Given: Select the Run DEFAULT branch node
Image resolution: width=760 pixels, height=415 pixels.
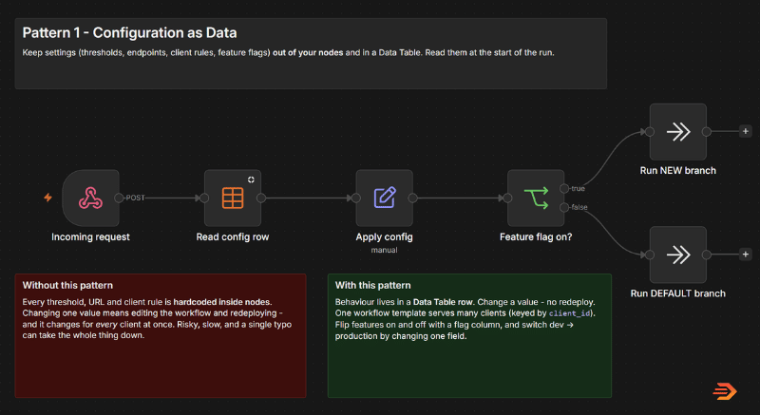Looking at the screenshot, I should point(678,255).
